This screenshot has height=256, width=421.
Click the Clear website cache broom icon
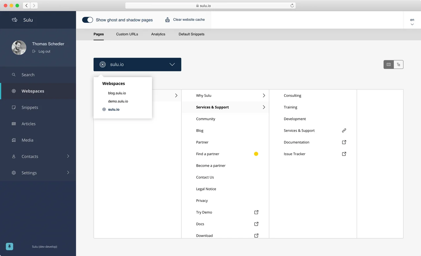point(168,20)
